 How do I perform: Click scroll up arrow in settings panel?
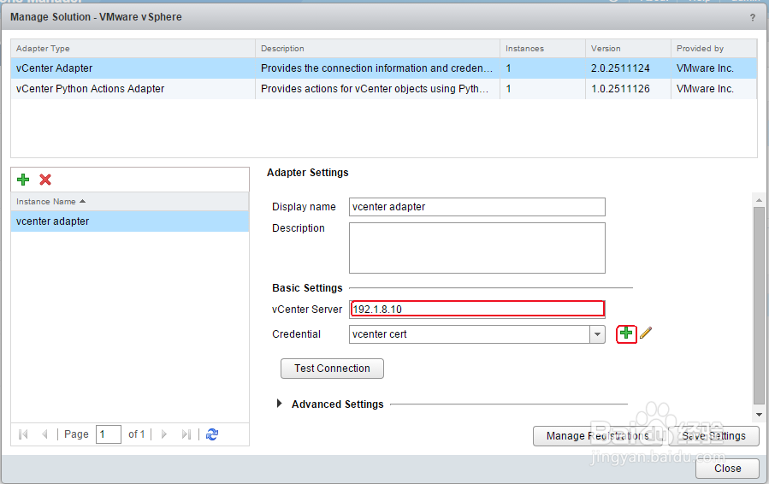(759, 200)
